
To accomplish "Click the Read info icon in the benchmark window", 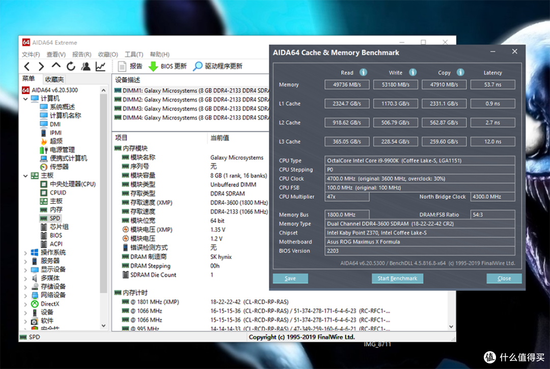I will [364, 72].
